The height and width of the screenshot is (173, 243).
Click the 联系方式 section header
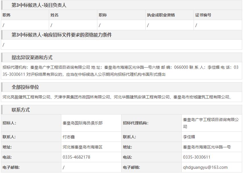[x=20, y=110]
